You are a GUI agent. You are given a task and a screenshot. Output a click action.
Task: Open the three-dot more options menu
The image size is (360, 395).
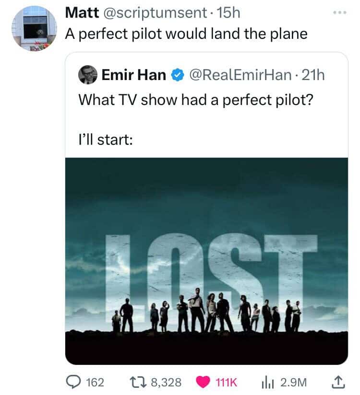click(x=339, y=12)
